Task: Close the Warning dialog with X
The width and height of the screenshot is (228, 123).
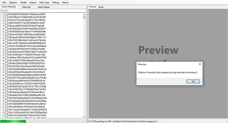Action: tap(200, 64)
